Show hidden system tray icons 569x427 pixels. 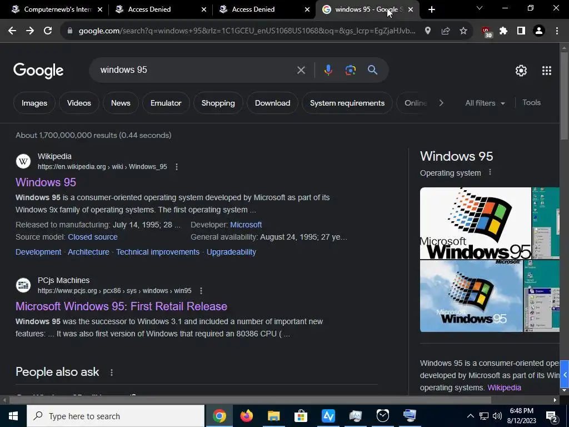click(470, 416)
